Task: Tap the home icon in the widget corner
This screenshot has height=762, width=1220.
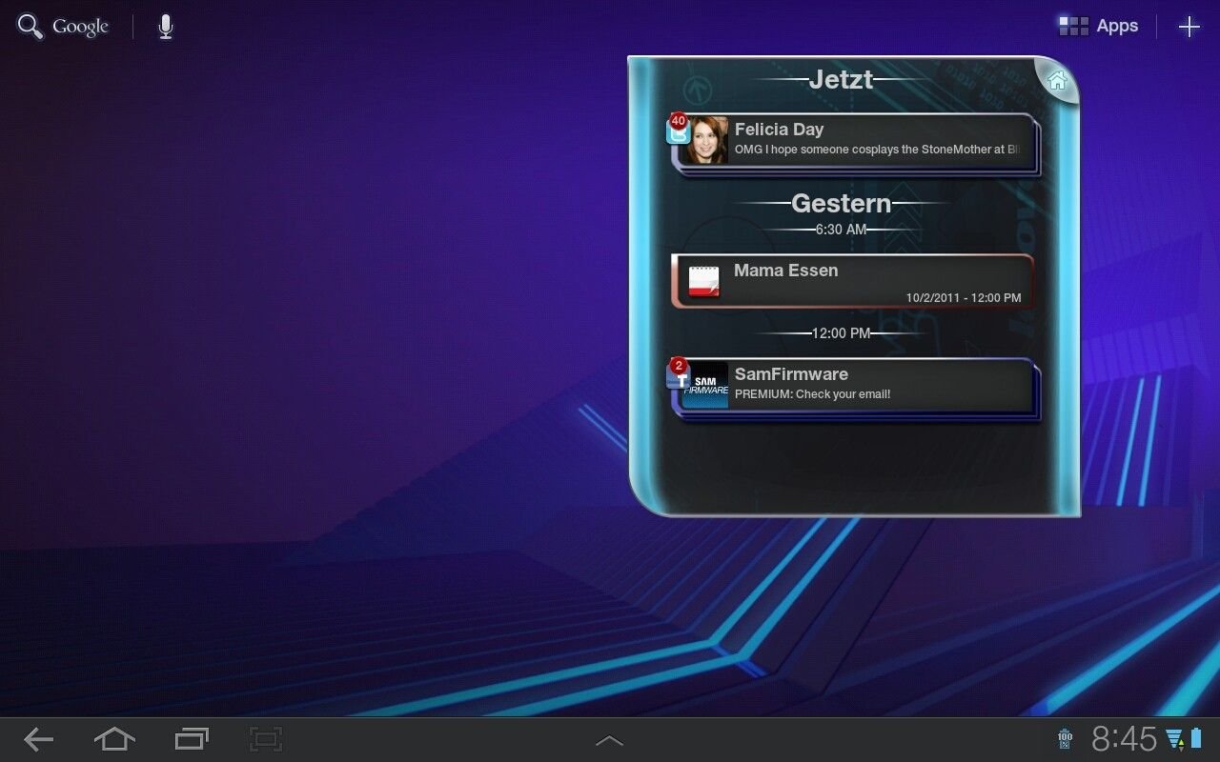Action: coord(1056,81)
